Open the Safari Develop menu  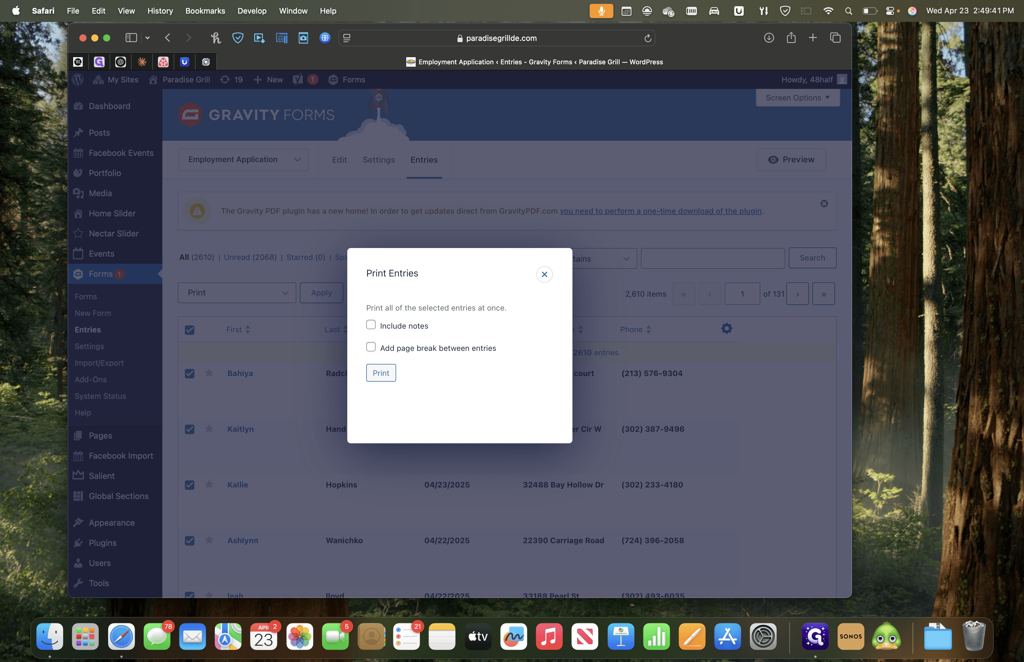click(x=252, y=11)
